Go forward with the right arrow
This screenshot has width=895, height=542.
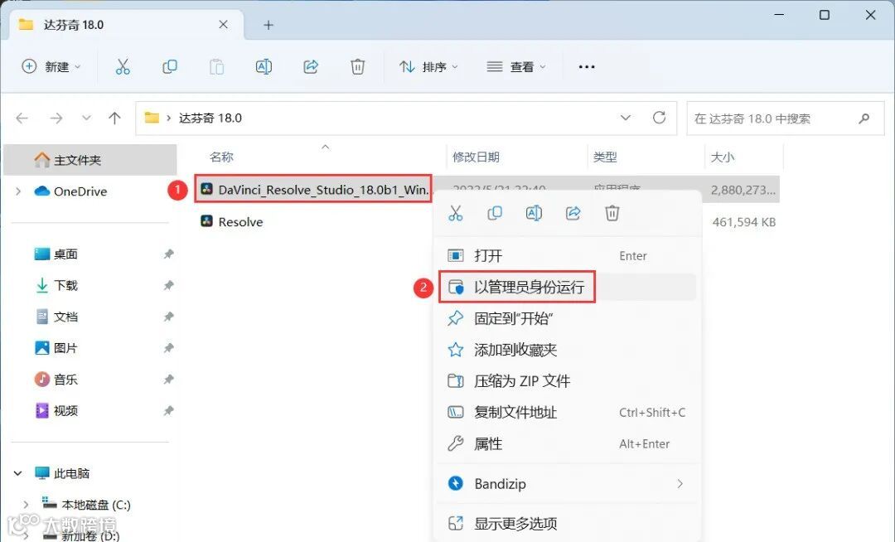click(56, 119)
